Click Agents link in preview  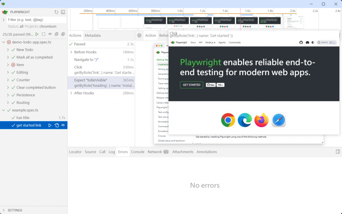pos(222,42)
